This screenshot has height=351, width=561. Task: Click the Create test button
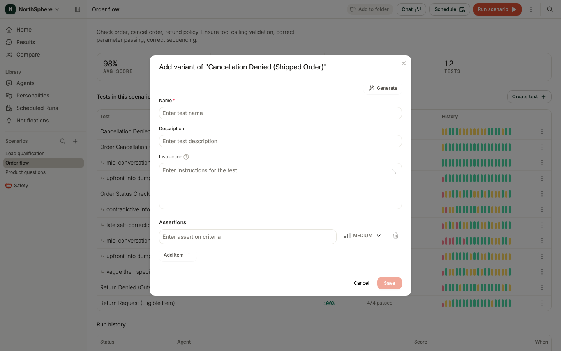(x=529, y=97)
